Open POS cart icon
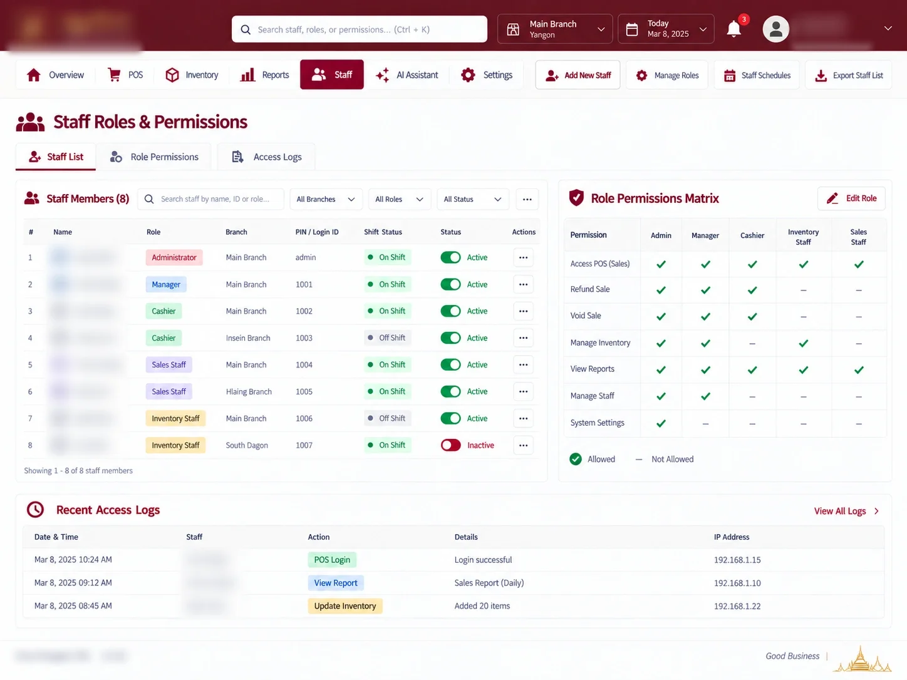 tap(114, 75)
